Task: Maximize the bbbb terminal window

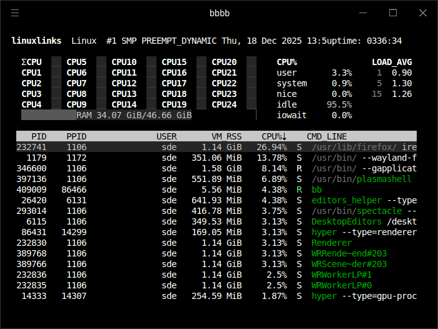Action: pyautogui.click(x=393, y=13)
